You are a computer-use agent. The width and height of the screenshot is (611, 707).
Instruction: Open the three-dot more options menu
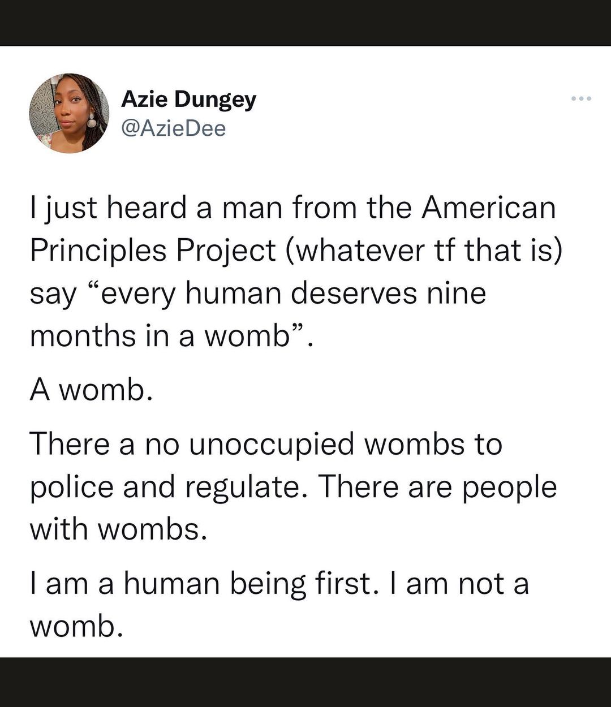[581, 99]
